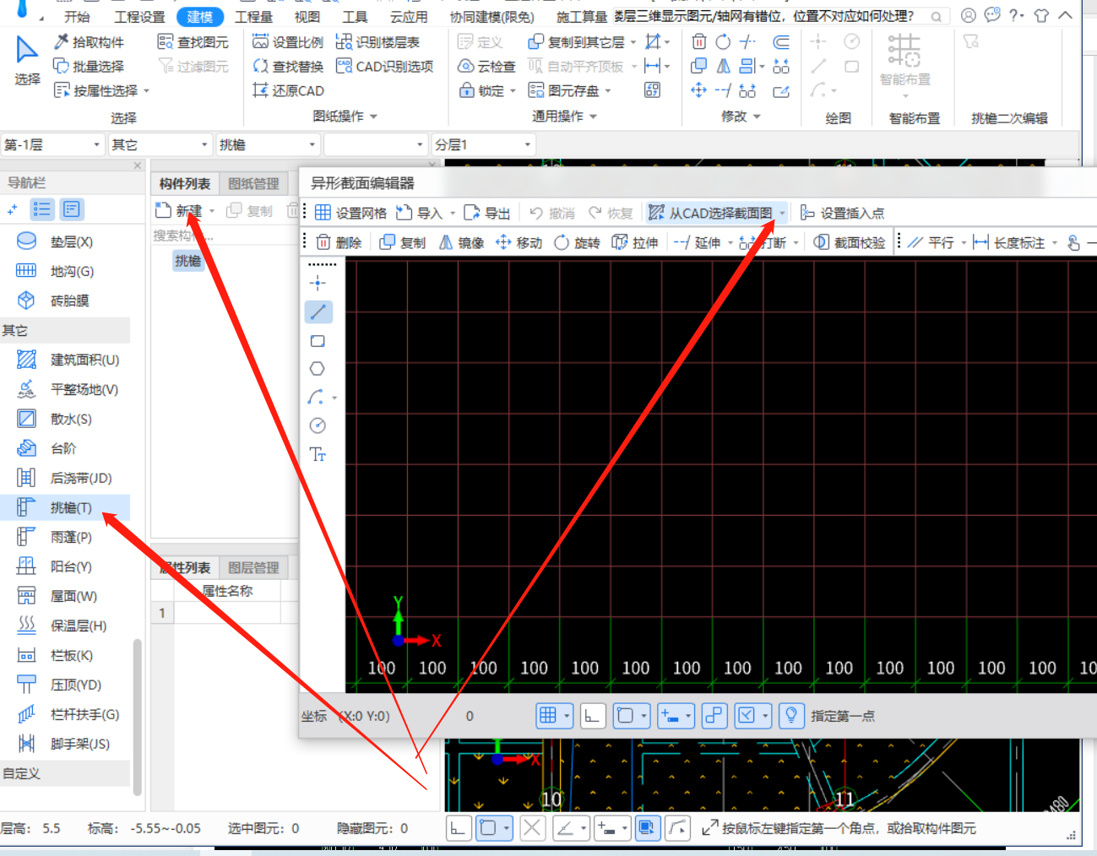
Task: Open the 工程量 ribbon tab
Action: 253,17
